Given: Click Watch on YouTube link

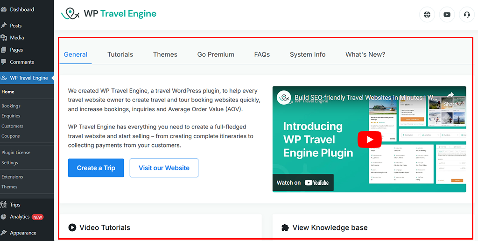Looking at the screenshot, I should tap(303, 183).
